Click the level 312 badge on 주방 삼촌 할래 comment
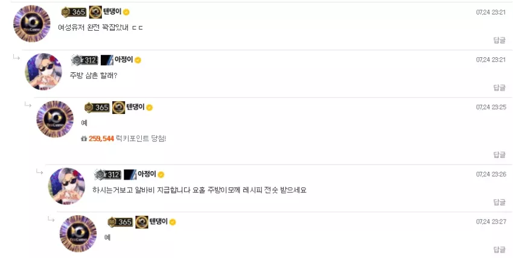This screenshot has width=513, height=258. [x=85, y=60]
